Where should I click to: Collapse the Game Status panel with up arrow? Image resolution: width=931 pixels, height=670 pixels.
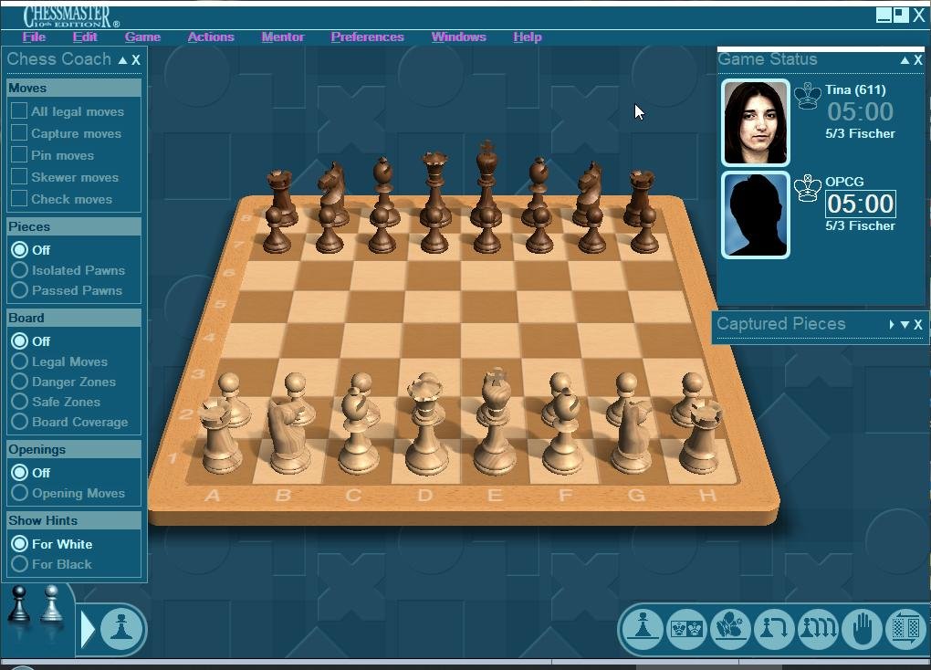coord(905,60)
